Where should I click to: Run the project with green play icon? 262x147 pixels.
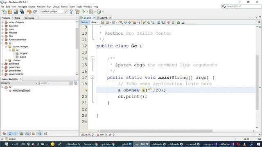[x=84, y=12]
